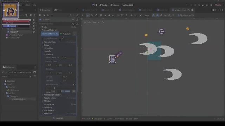Toggle visibility of SlashVFX node
This screenshot has width=225, height=126.
[x=34, y=32]
